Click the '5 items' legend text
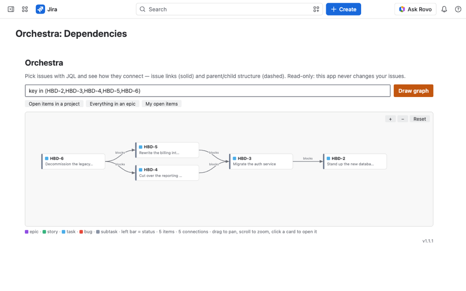 pyautogui.click(x=166, y=232)
